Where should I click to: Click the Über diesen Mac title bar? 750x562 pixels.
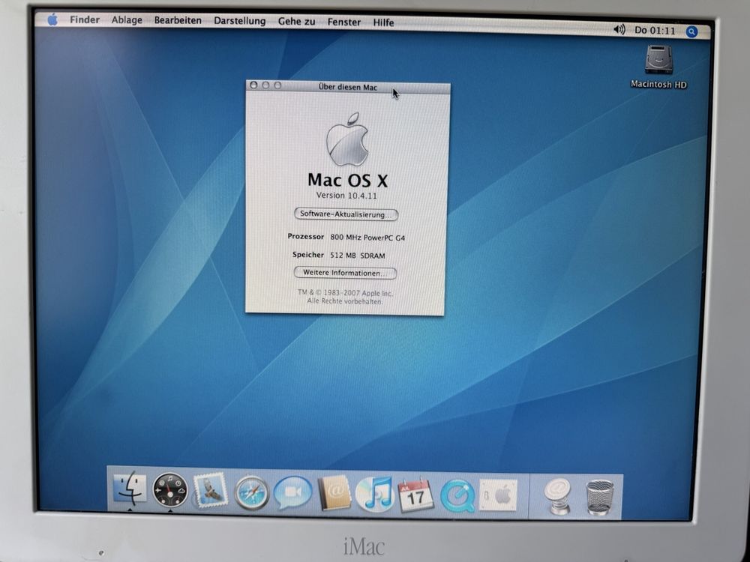tap(348, 87)
